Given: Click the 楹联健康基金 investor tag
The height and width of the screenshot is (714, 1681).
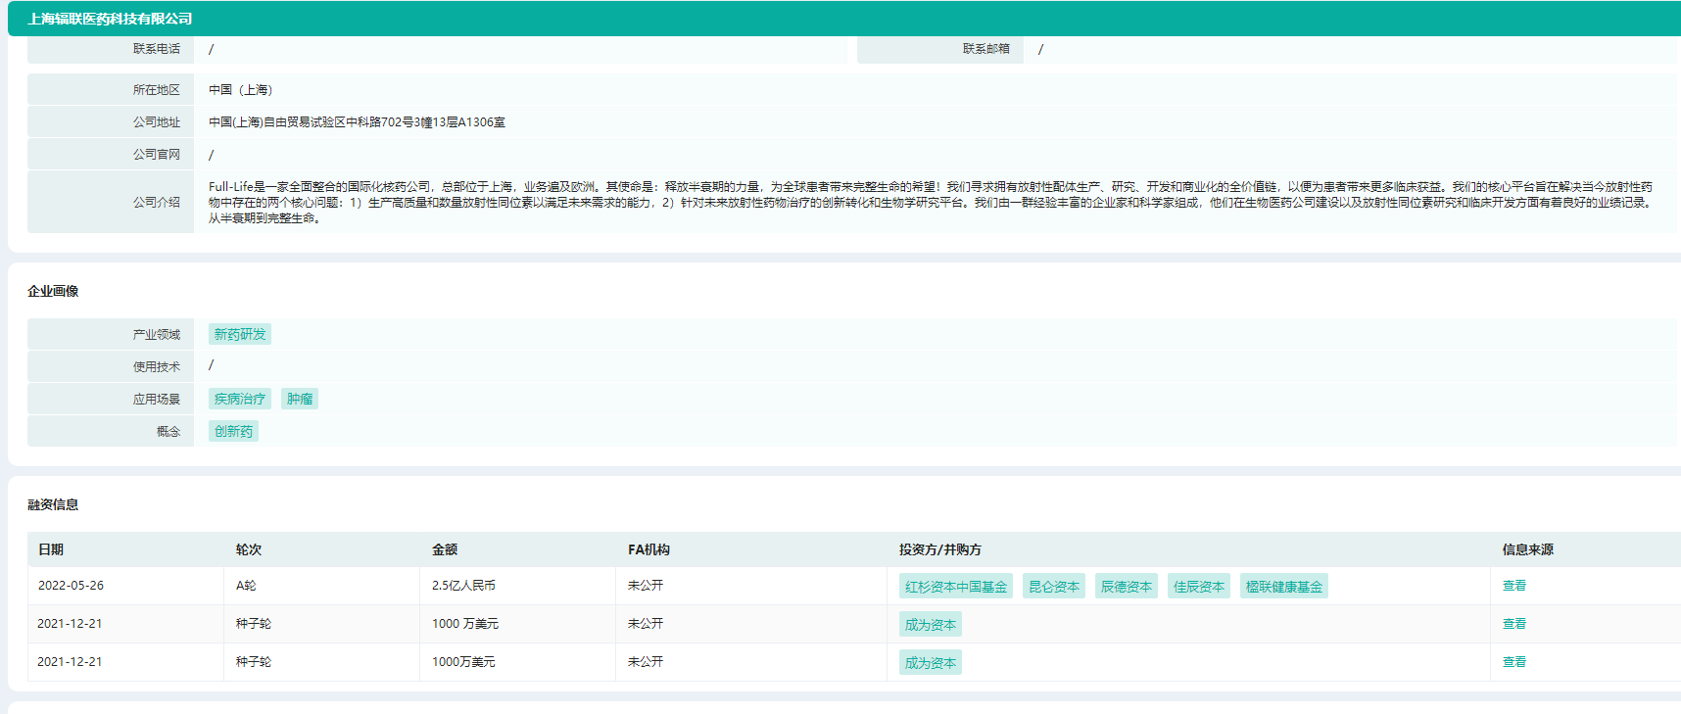Looking at the screenshot, I should tap(1283, 587).
